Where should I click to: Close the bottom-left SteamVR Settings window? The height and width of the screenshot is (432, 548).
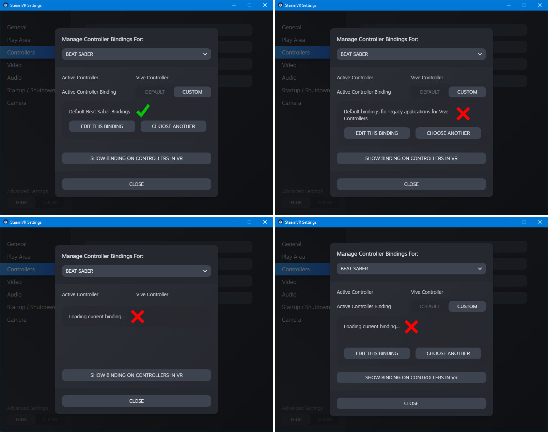[265, 222]
